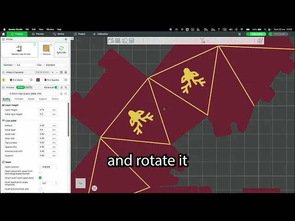Edit PLA Matte filament preset
Viewport: 295px width, 221px height.
[31, 80]
